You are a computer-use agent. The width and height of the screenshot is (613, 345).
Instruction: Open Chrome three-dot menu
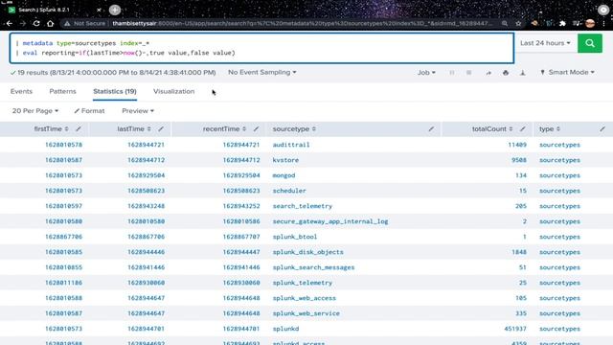click(604, 23)
